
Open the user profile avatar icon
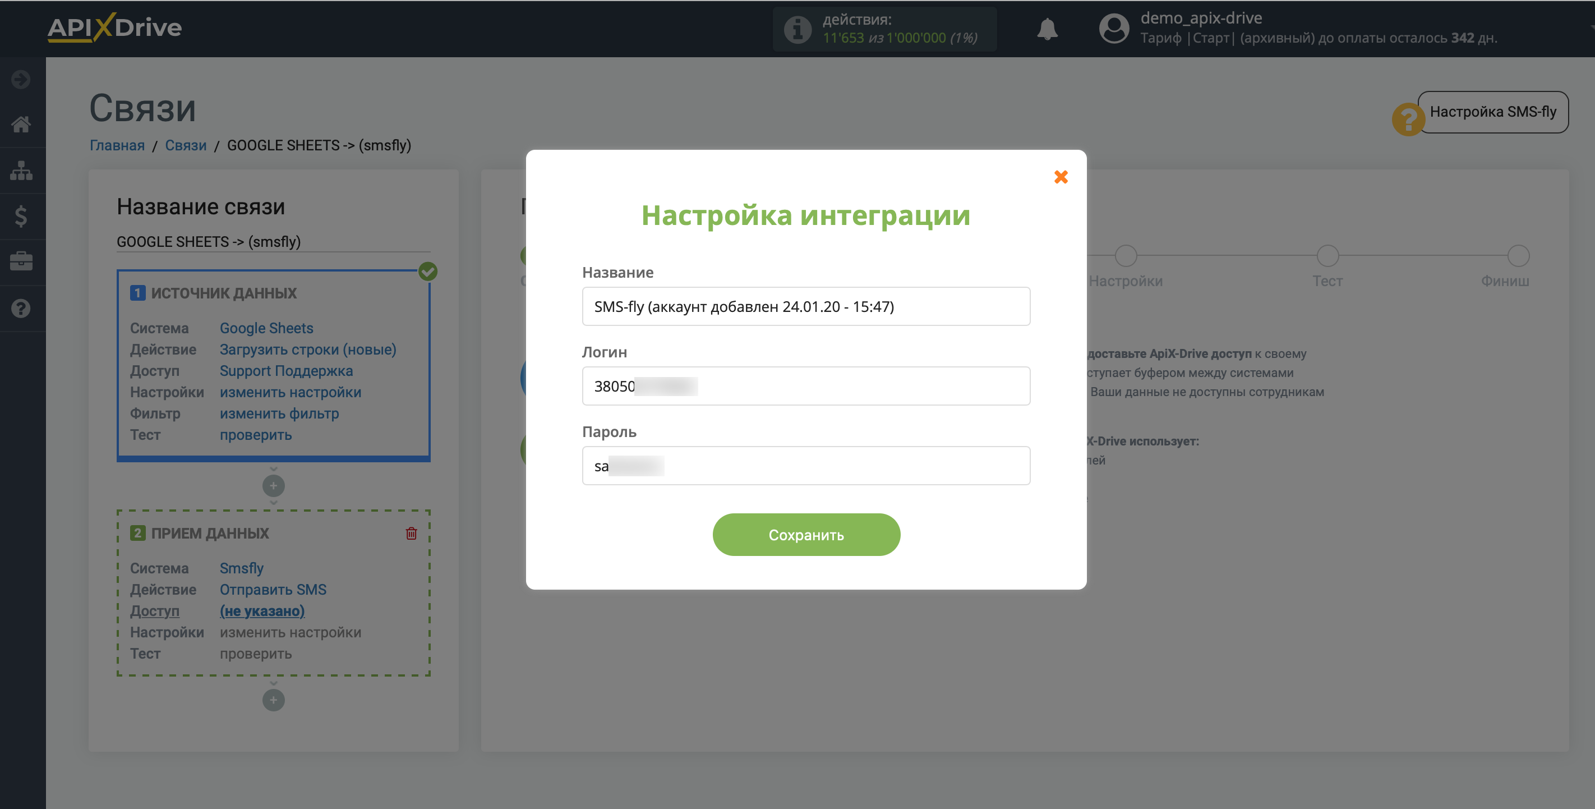coord(1113,29)
